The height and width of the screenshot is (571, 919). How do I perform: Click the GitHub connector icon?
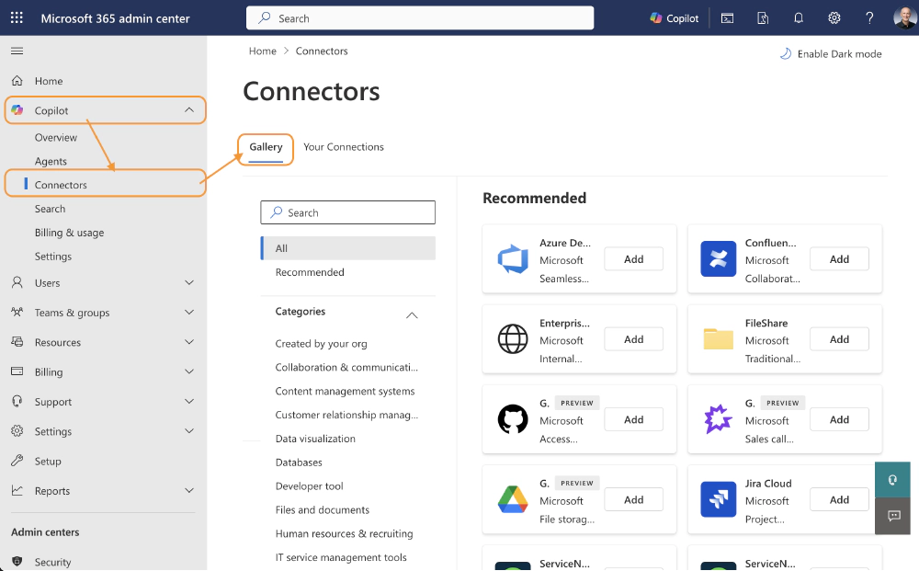coord(513,419)
